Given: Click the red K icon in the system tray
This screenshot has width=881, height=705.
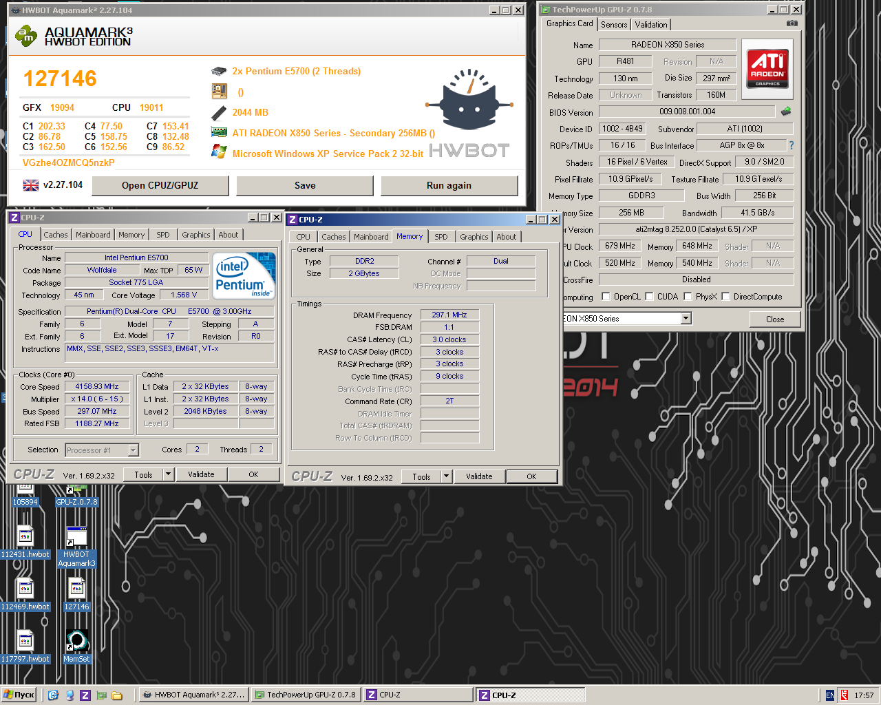Looking at the screenshot, I should [844, 695].
